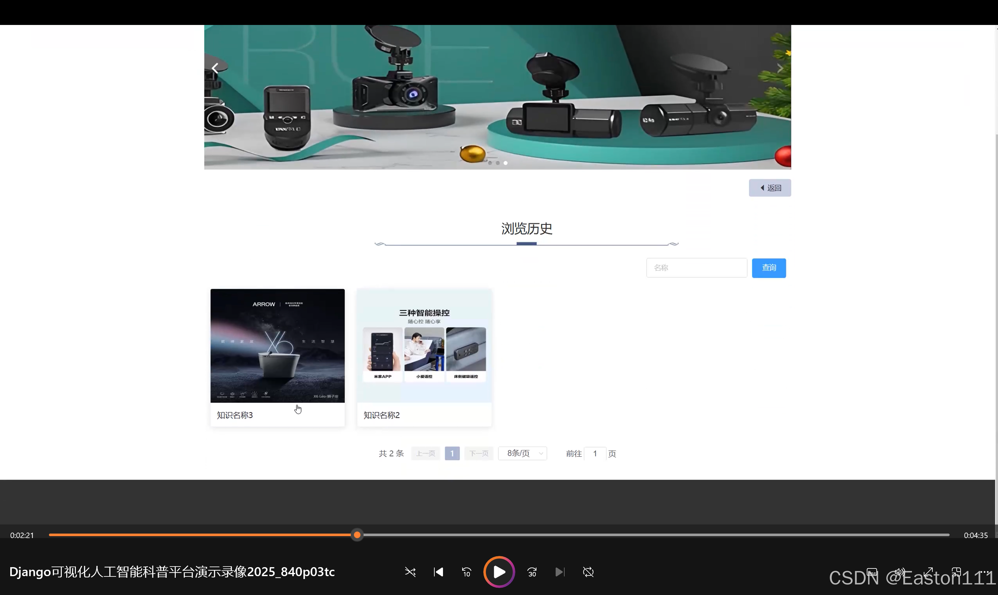Select page 1 in the pagination
Viewport: 998px width, 595px height.
[452, 454]
